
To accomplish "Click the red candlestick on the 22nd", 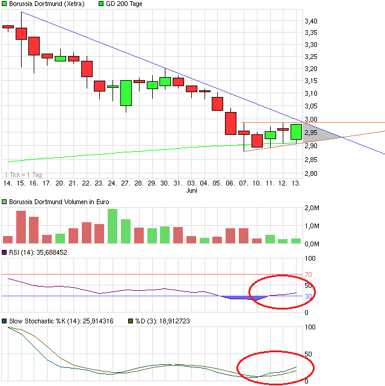I will coord(87,69).
